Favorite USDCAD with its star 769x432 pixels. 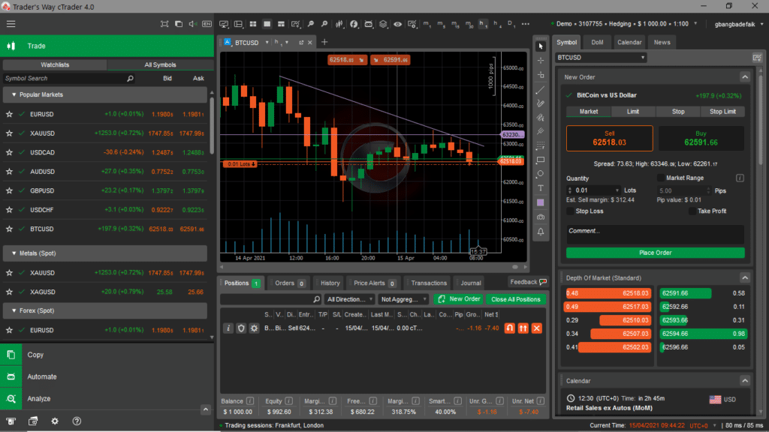coord(9,152)
